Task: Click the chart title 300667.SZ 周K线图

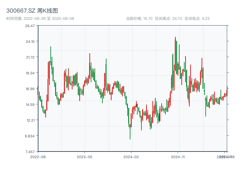Action: pyautogui.click(x=32, y=11)
